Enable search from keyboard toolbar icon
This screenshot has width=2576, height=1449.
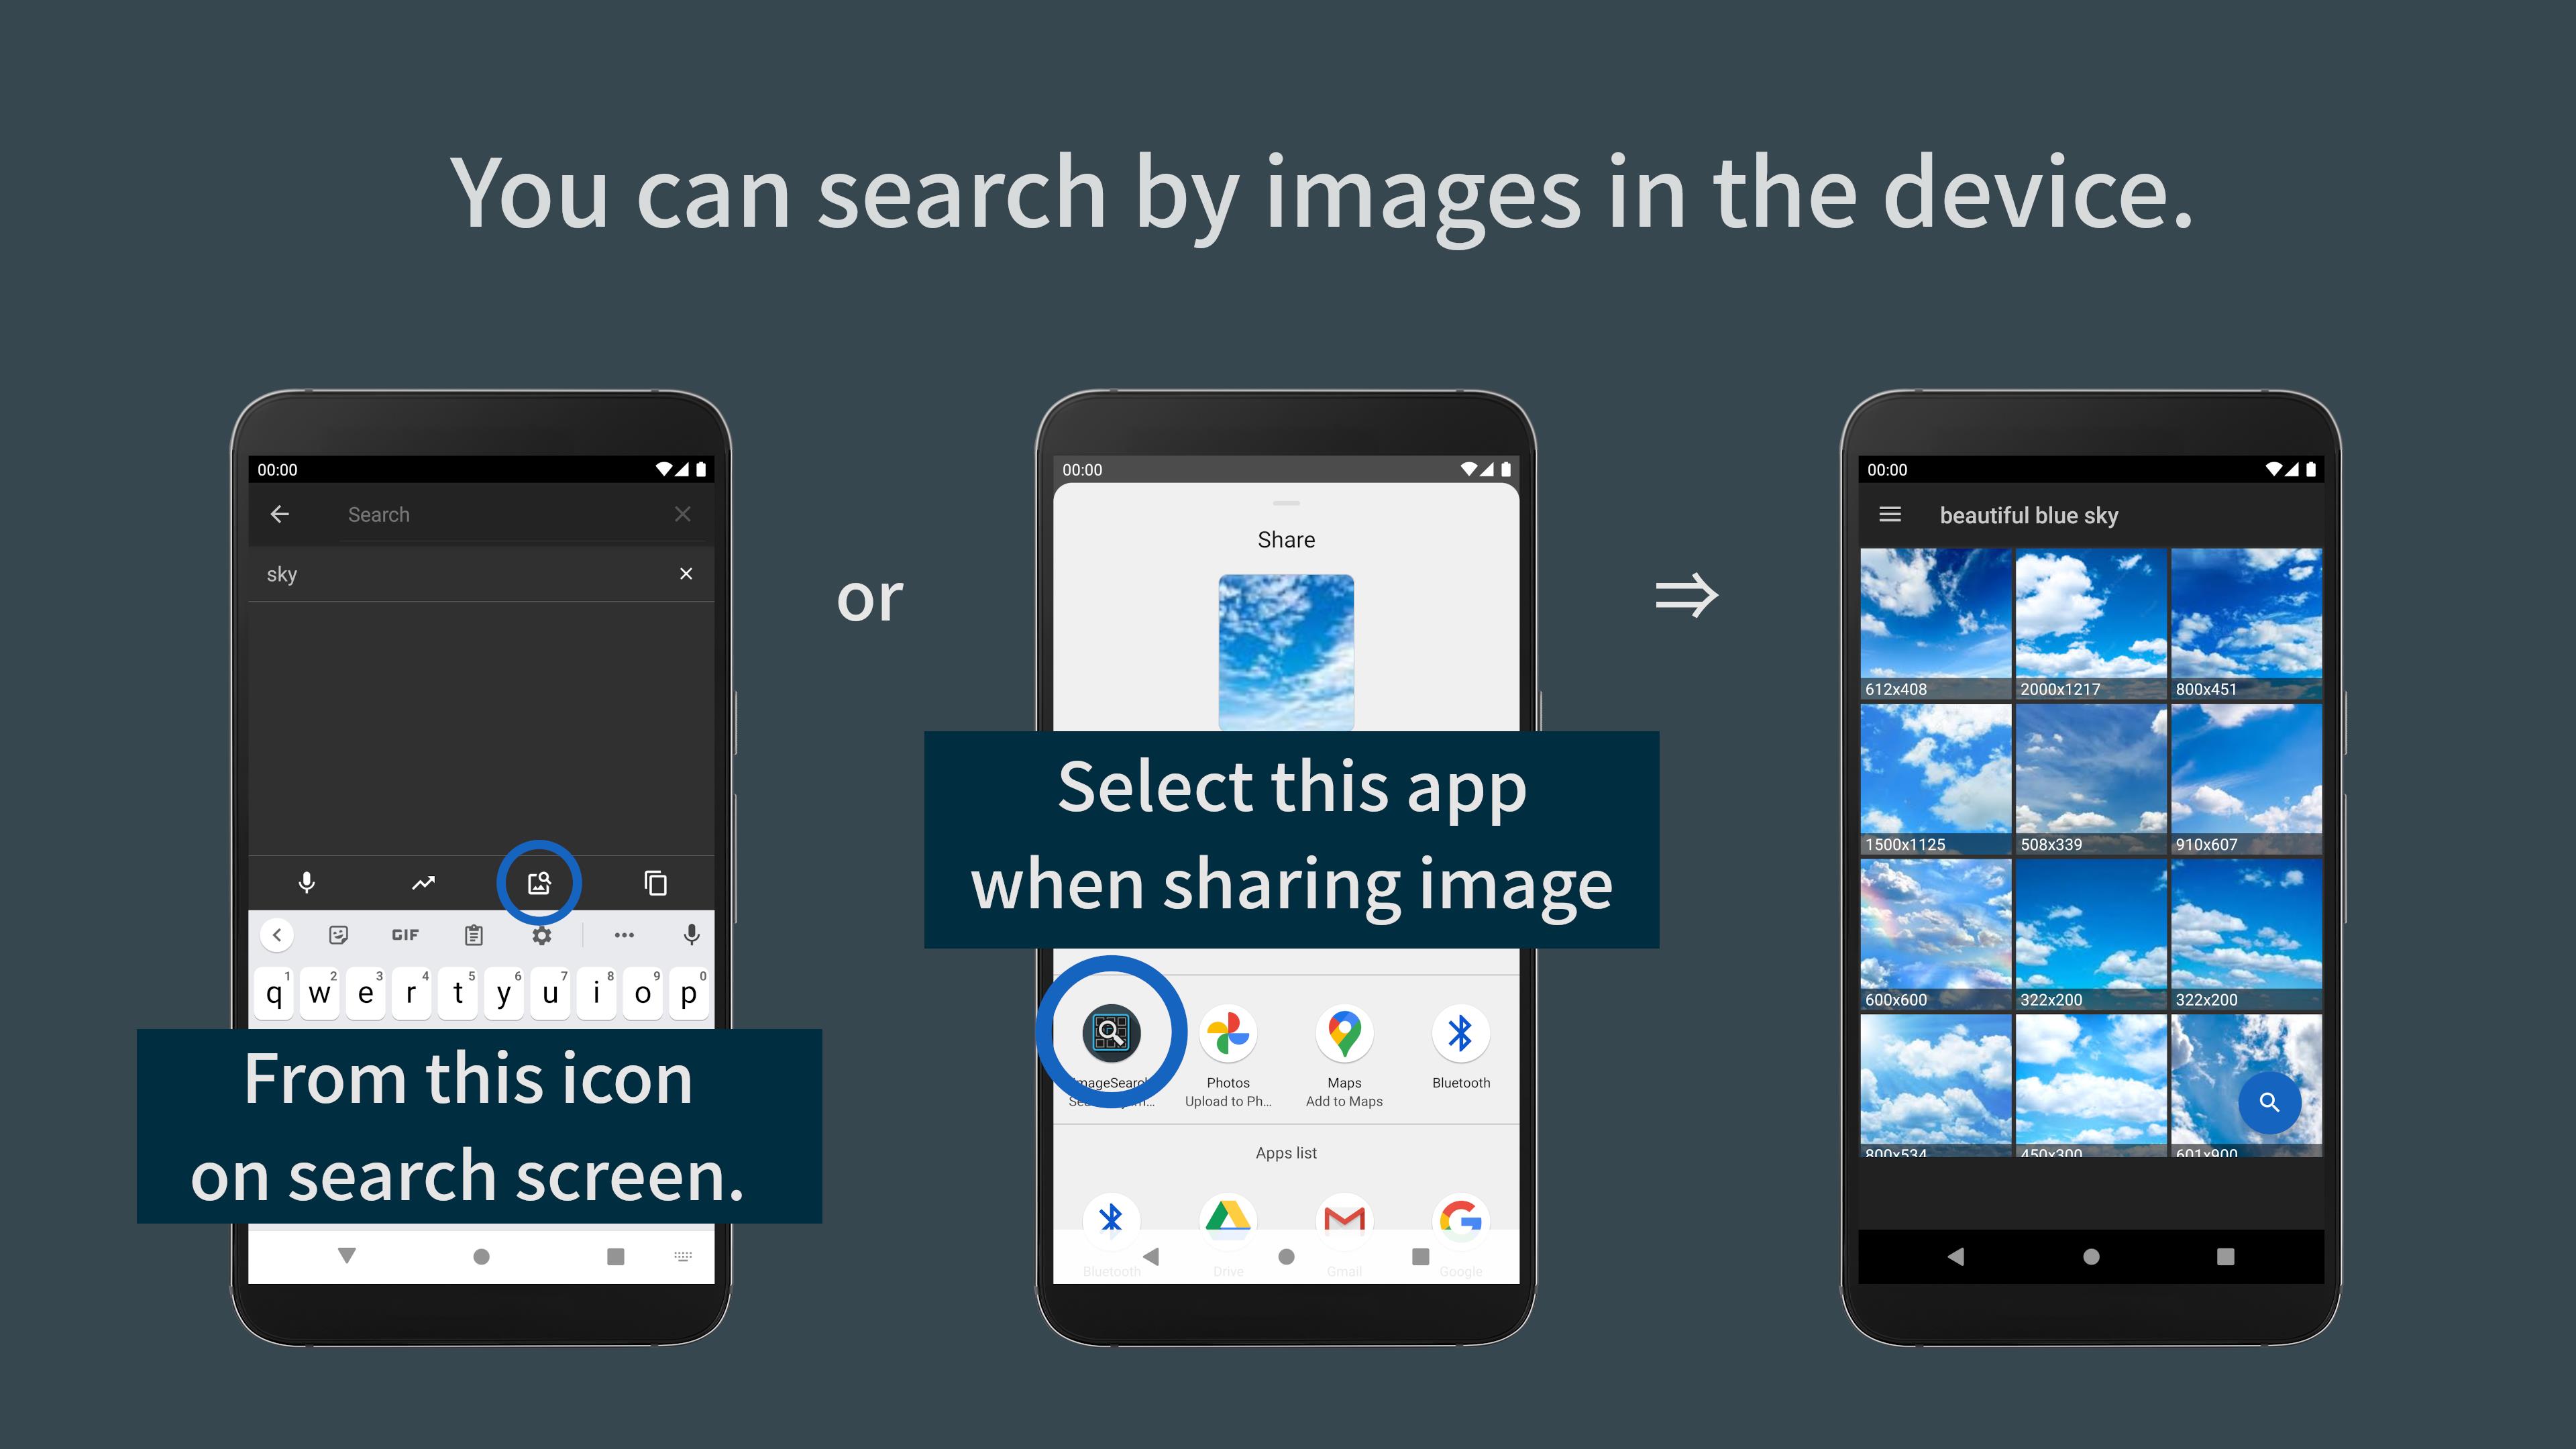538,881
